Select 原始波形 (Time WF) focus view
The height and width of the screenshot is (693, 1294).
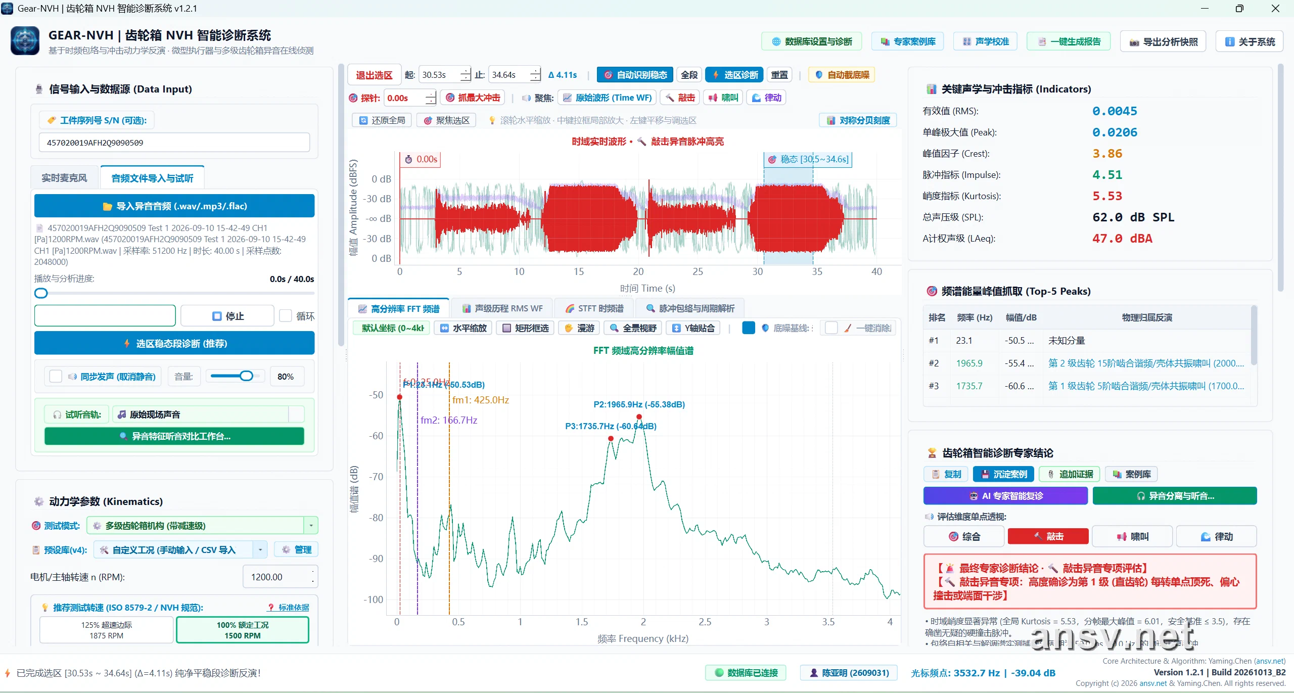click(x=607, y=98)
